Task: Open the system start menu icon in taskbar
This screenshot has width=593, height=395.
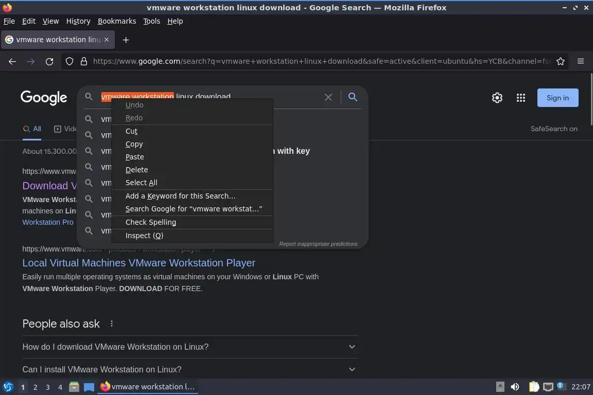Action: [x=8, y=387]
